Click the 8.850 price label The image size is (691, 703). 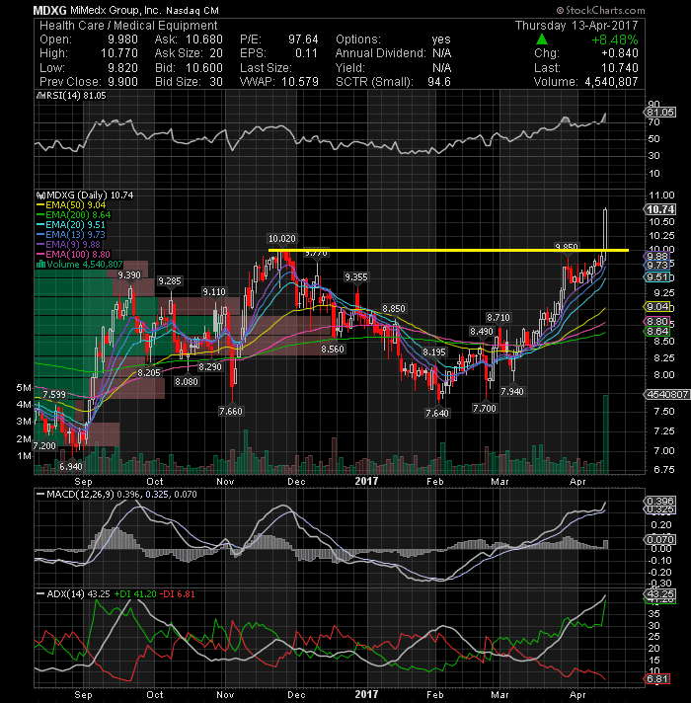click(x=394, y=308)
